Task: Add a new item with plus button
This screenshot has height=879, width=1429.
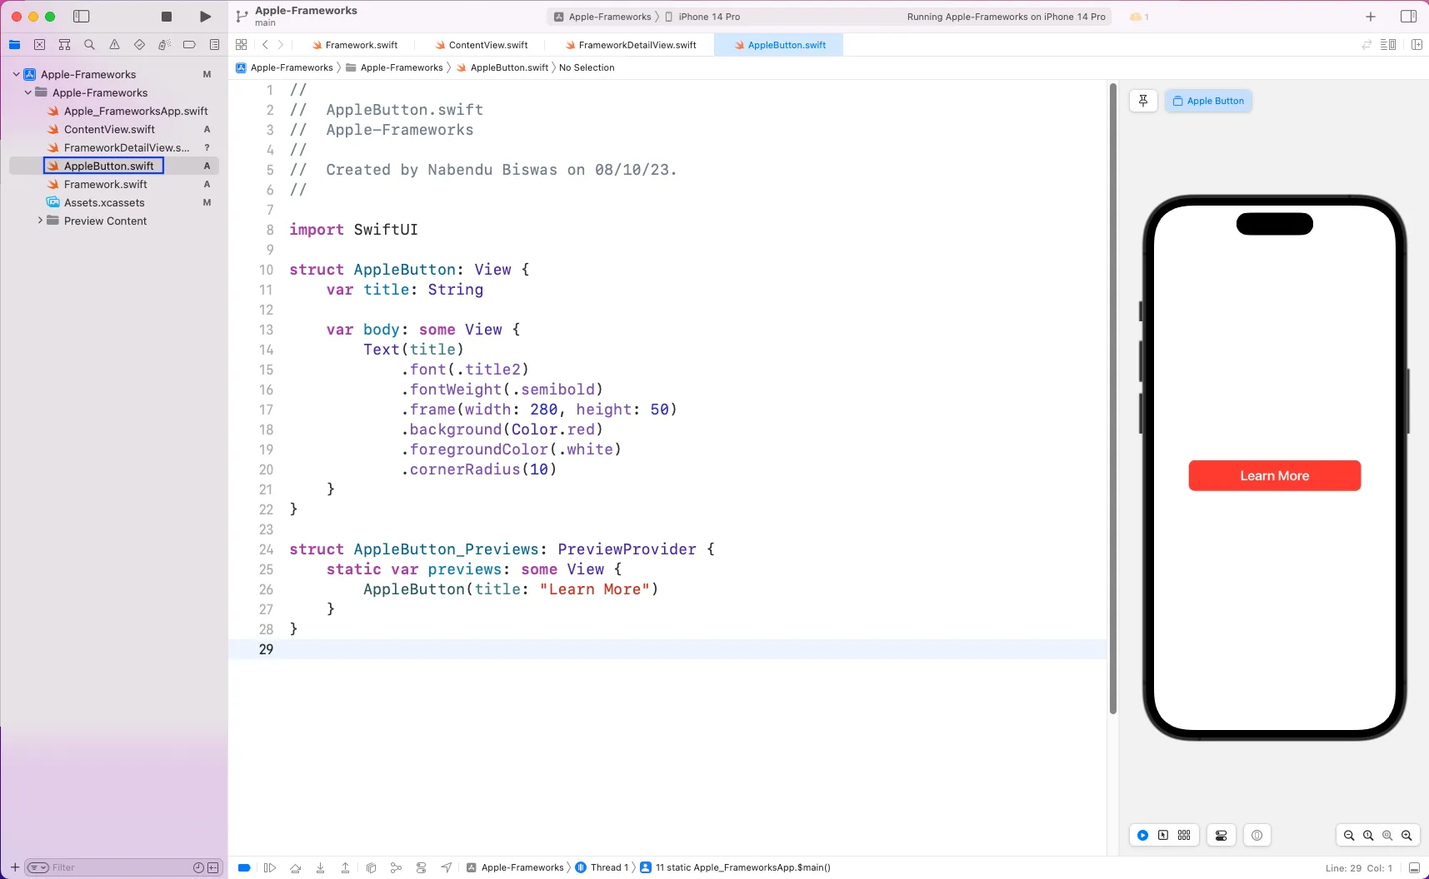Action: 1371,17
